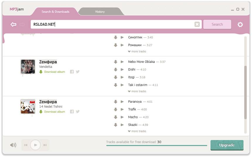Click the MP3jam logo
The width and height of the screenshot is (252, 157).
pos(17,9)
